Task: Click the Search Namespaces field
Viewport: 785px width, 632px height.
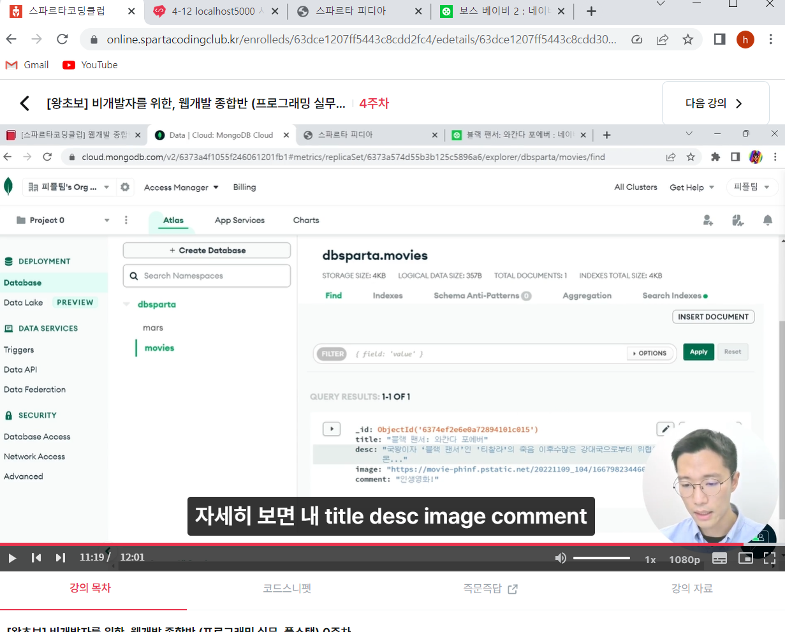Action: point(207,276)
